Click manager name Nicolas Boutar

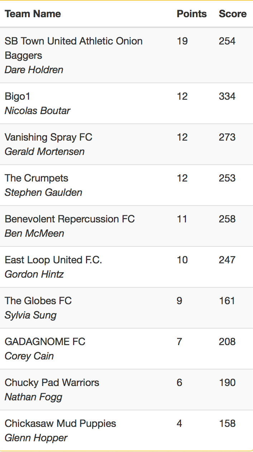pos(37,110)
